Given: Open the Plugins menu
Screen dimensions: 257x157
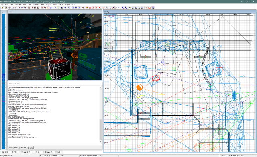Looking at the screenshot, I should coord(67,4).
